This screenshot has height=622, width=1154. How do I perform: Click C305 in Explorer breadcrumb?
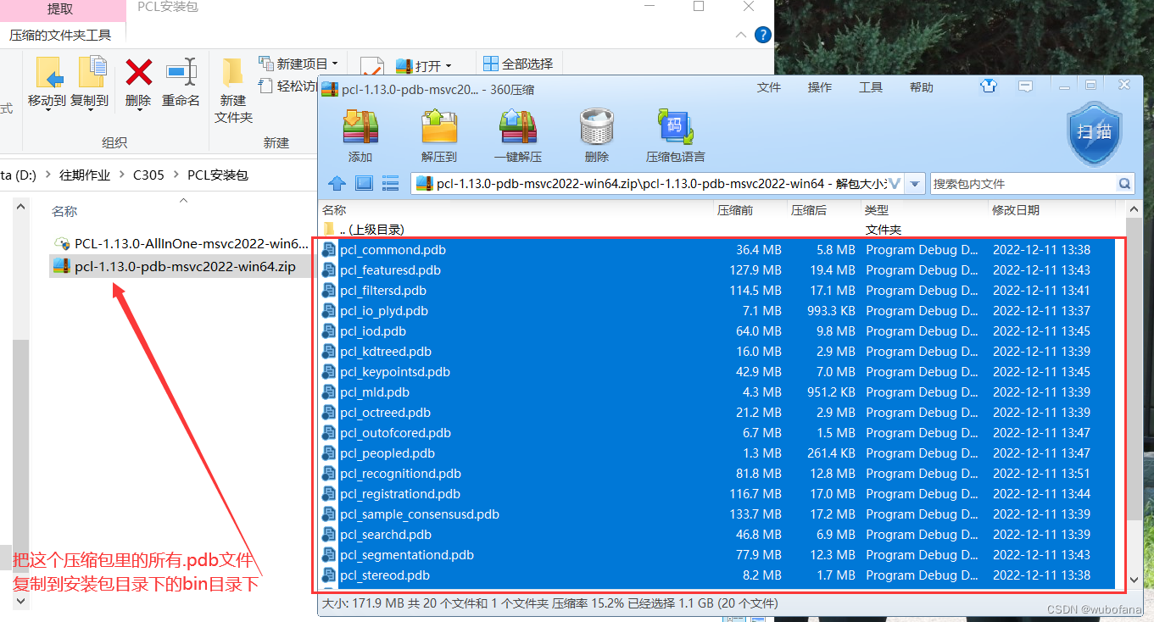pyautogui.click(x=148, y=175)
